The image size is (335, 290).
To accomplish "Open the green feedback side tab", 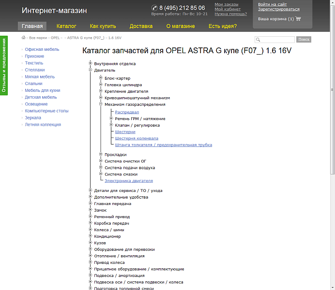I will click(3, 65).
